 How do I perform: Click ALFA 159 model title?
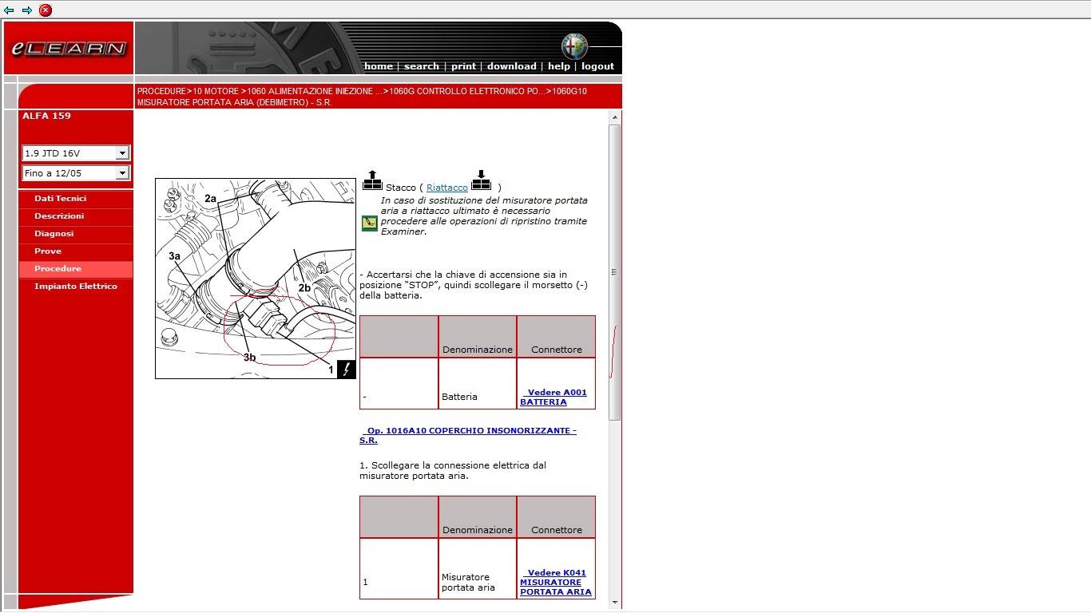point(46,116)
